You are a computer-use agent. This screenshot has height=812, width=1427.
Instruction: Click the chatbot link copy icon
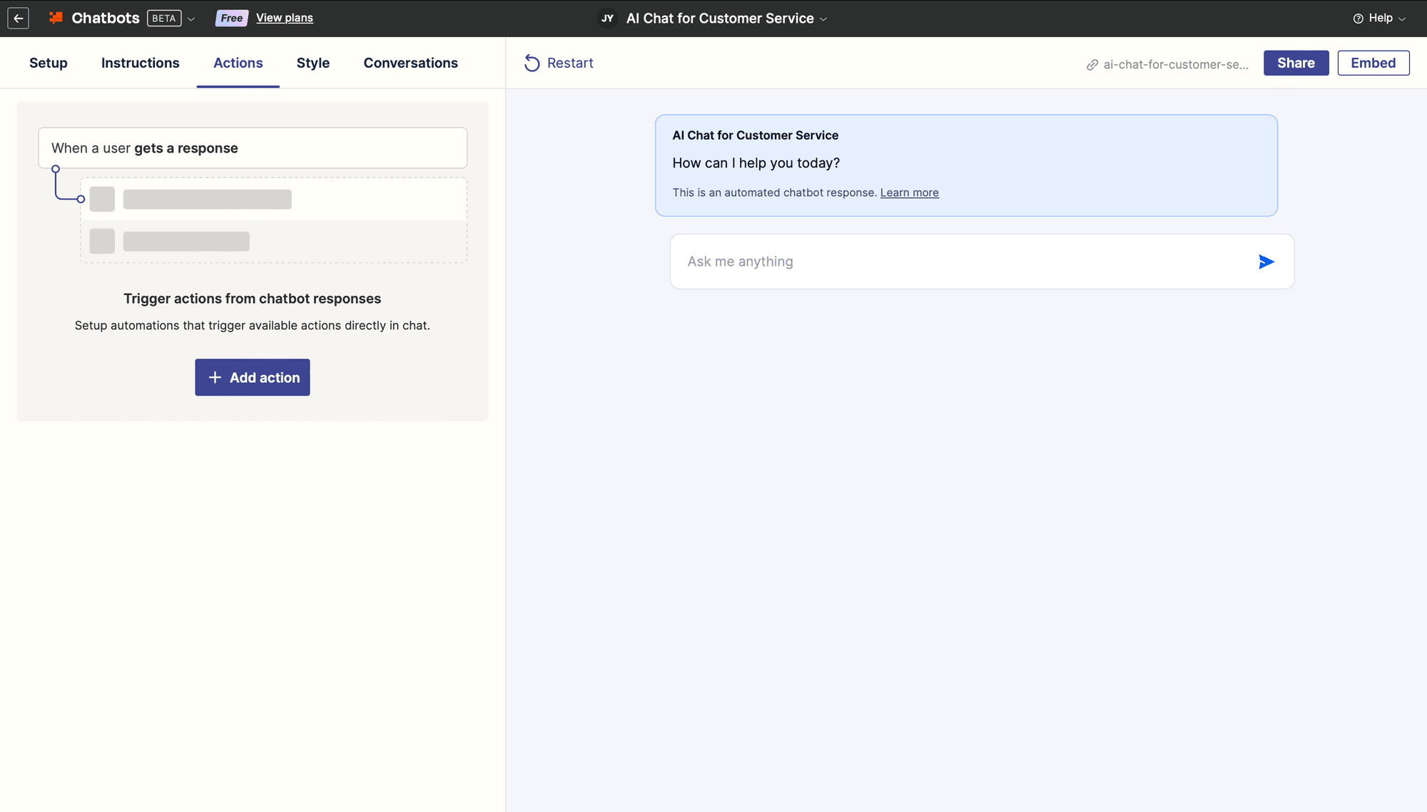click(x=1091, y=63)
